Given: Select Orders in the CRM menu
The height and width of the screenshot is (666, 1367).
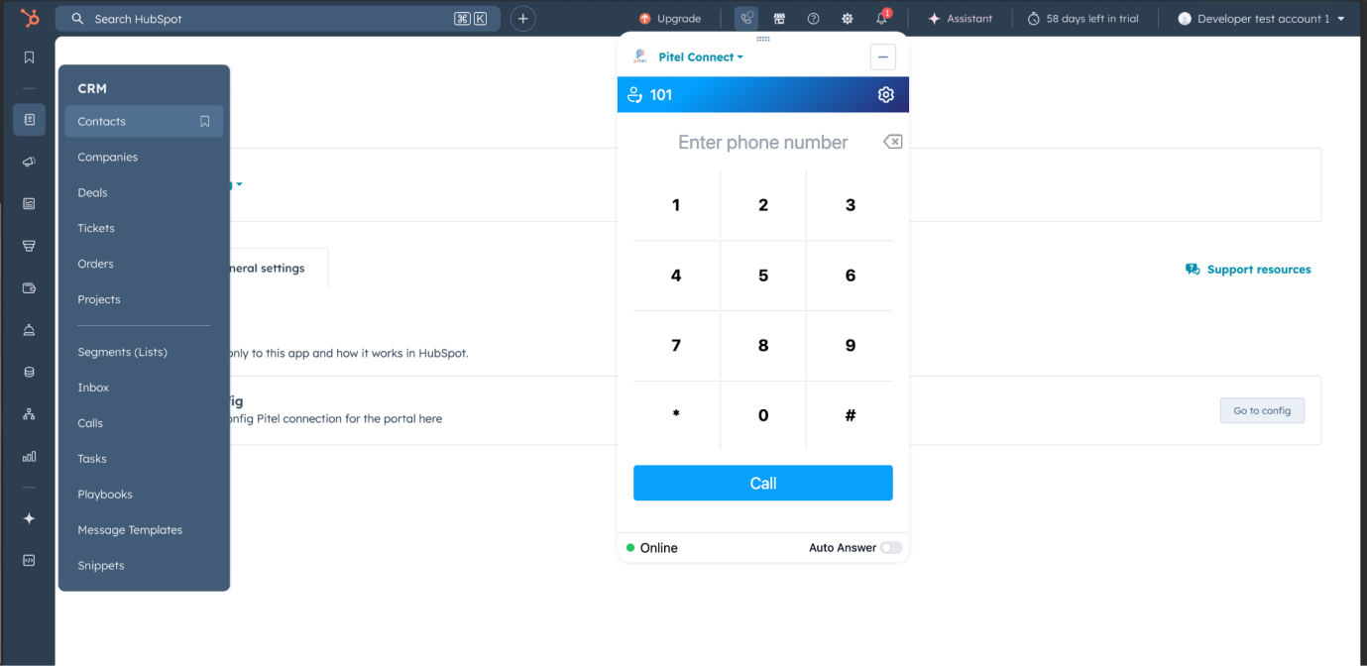Looking at the screenshot, I should point(95,264).
